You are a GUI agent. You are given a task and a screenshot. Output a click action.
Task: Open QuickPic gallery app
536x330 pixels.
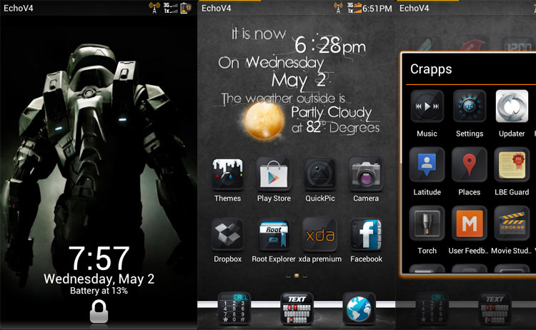click(320, 174)
